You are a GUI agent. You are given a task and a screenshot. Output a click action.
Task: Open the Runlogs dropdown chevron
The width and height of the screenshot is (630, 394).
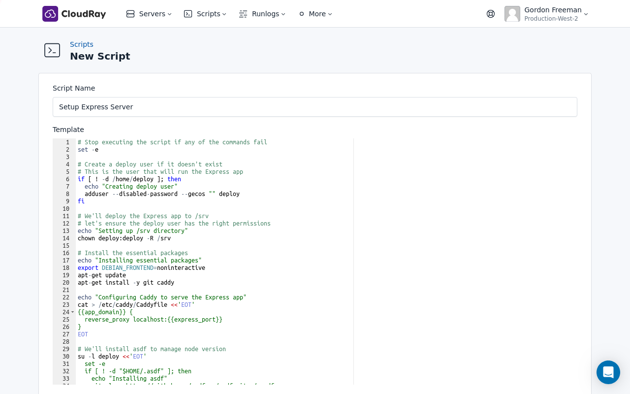click(283, 14)
